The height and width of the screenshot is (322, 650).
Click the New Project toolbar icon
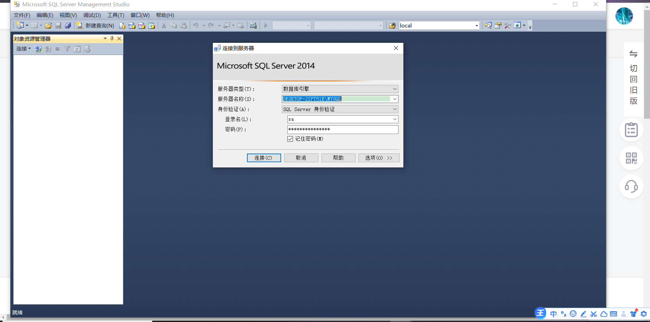pos(20,25)
